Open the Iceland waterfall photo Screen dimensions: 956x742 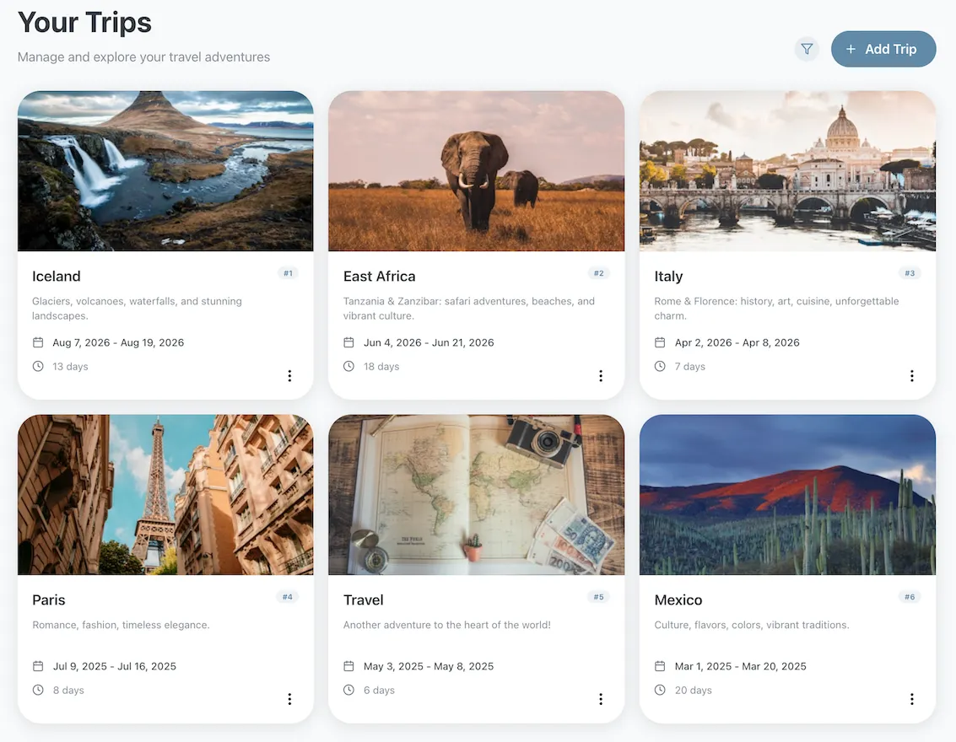(x=165, y=171)
